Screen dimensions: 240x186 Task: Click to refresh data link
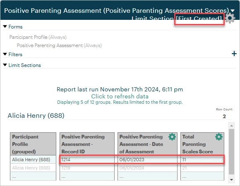point(120,96)
